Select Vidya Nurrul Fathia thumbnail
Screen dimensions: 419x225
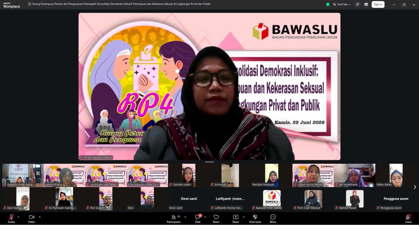pyautogui.click(x=313, y=175)
